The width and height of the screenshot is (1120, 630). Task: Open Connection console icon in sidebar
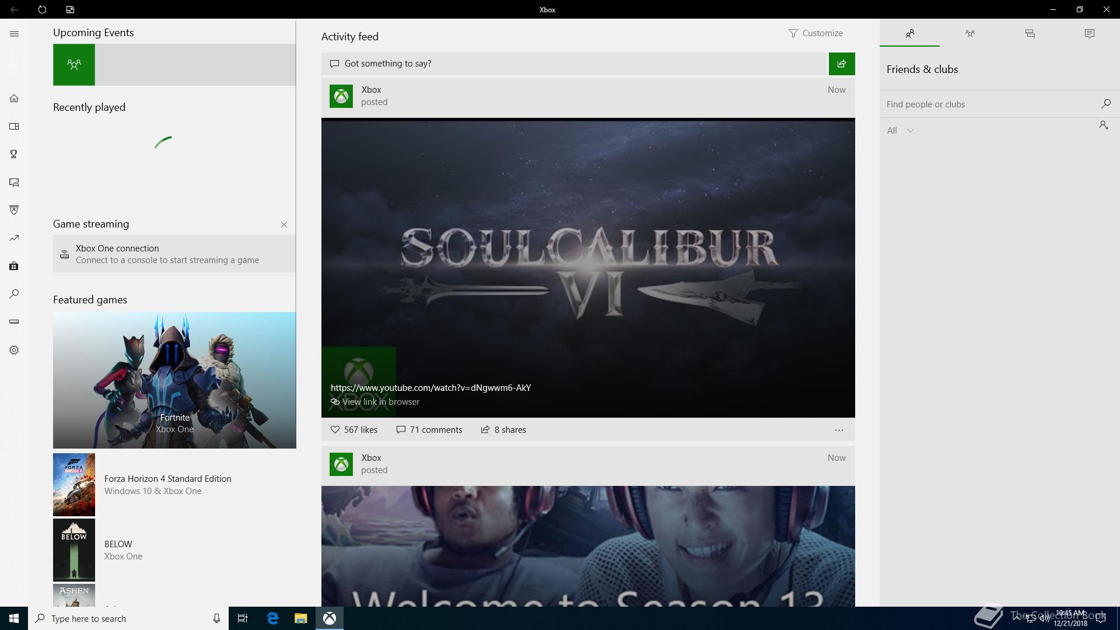coord(14,322)
